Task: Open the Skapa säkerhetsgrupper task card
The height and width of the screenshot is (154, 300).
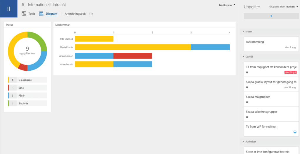Action: pyautogui.click(x=271, y=114)
